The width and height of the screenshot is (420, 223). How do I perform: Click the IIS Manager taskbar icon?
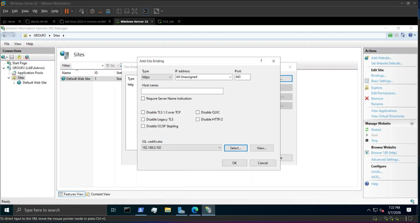(x=208, y=210)
